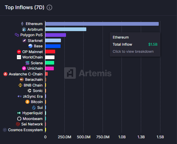Select the green Solana bar
The image size is (177, 144).
[50, 63]
